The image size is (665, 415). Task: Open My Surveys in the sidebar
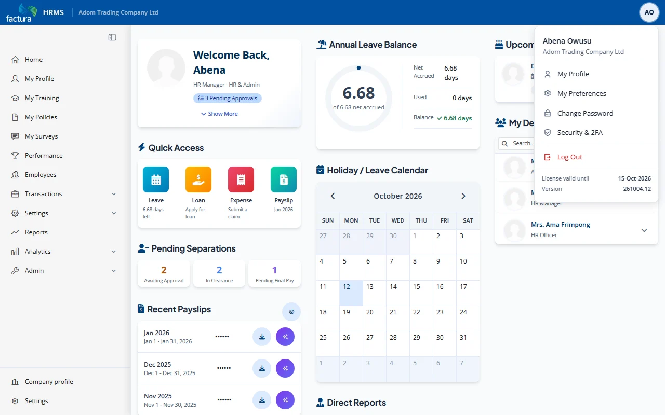65,136
